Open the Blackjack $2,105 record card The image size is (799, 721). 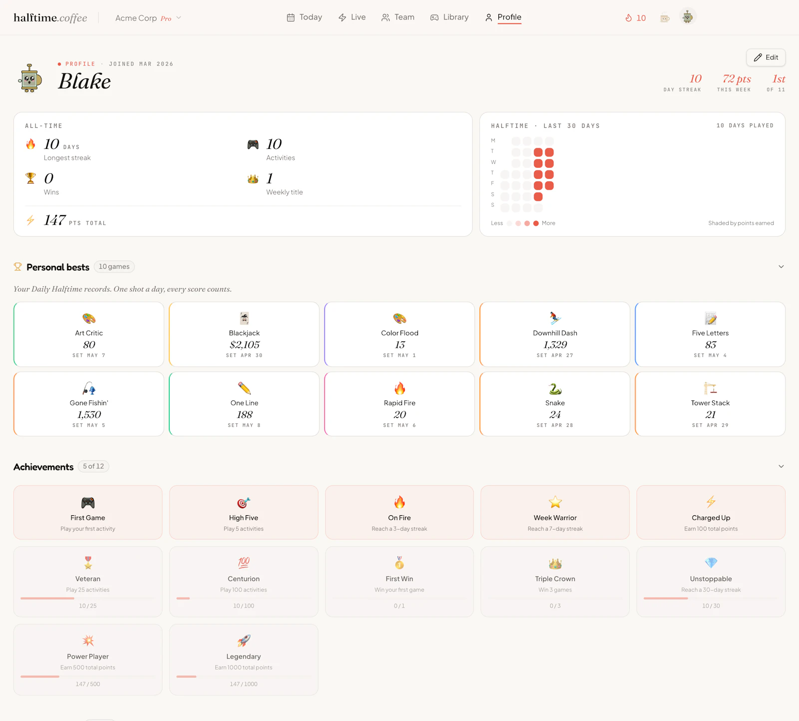click(244, 334)
